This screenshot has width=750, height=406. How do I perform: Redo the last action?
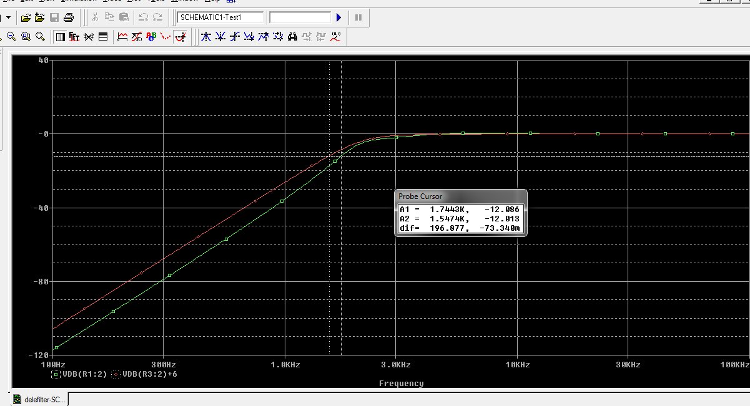point(158,17)
